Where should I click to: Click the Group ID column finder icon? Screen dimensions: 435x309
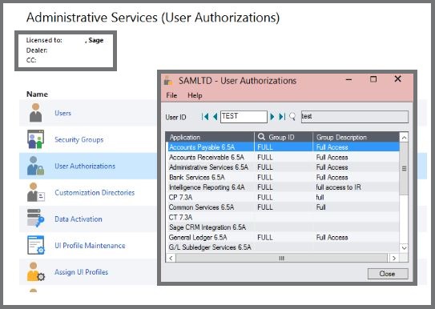(x=261, y=137)
